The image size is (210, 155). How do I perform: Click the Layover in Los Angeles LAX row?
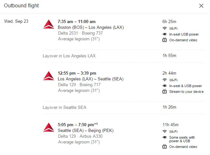[x=69, y=56]
